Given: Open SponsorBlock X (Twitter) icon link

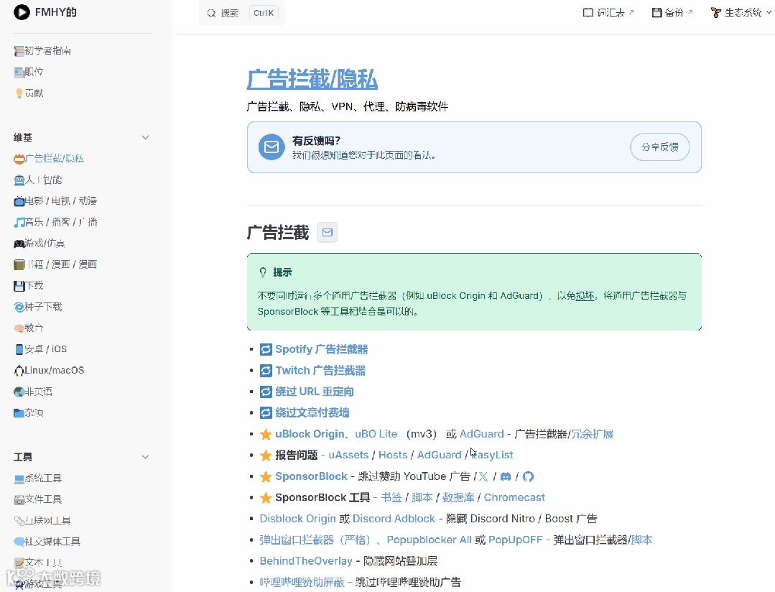Looking at the screenshot, I should coord(483,477).
